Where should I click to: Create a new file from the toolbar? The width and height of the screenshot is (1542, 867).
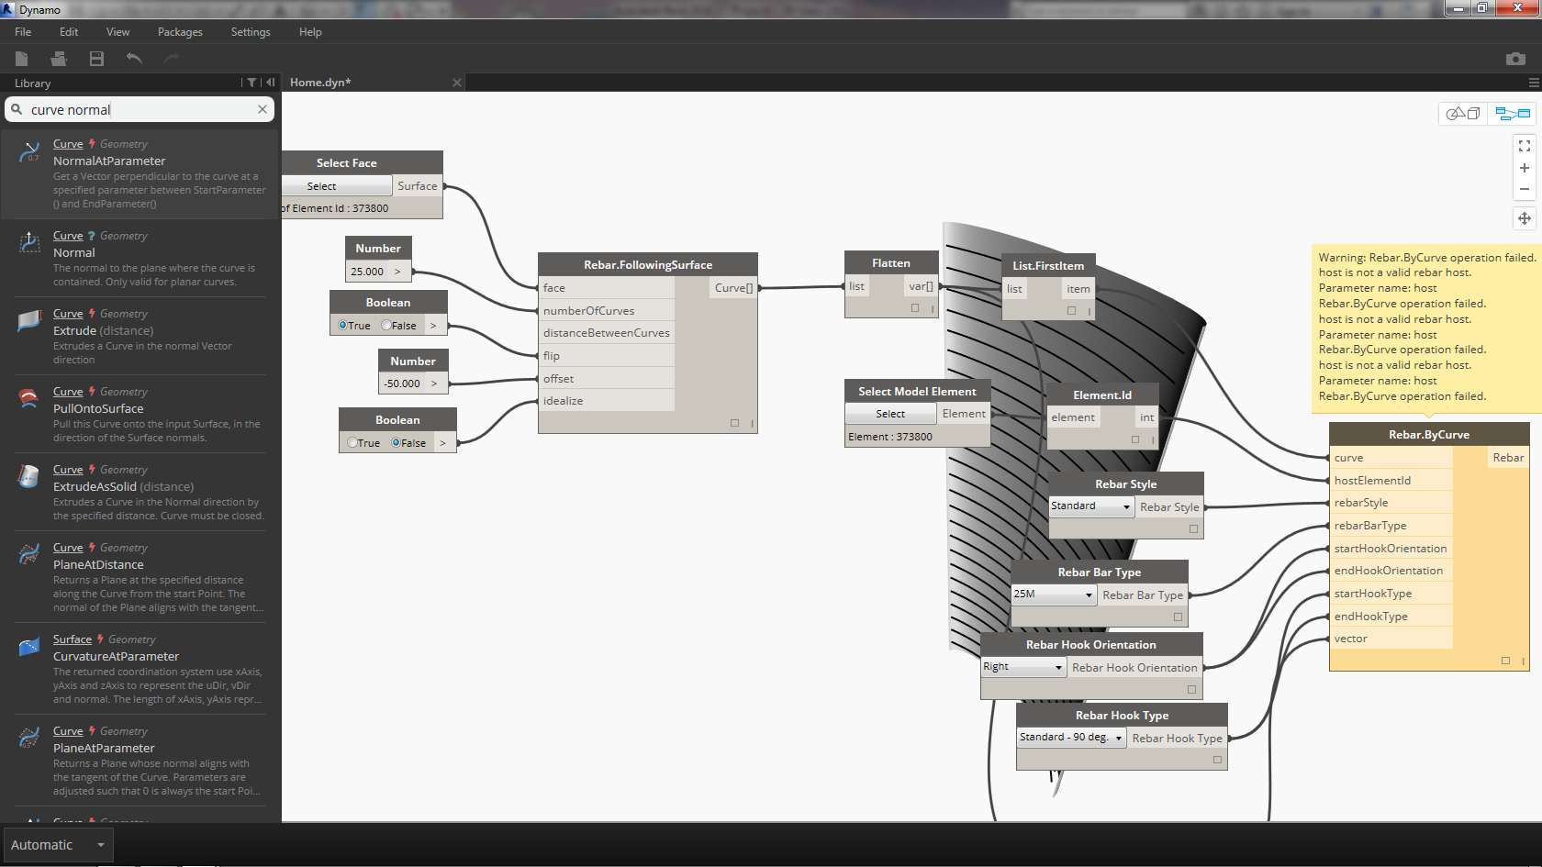(x=21, y=59)
